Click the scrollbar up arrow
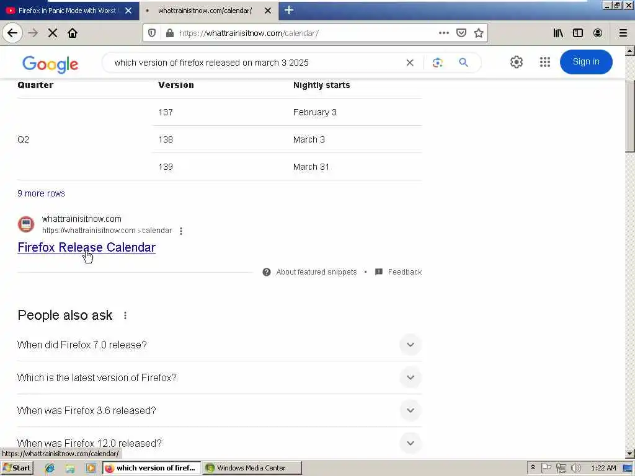 [x=630, y=51]
